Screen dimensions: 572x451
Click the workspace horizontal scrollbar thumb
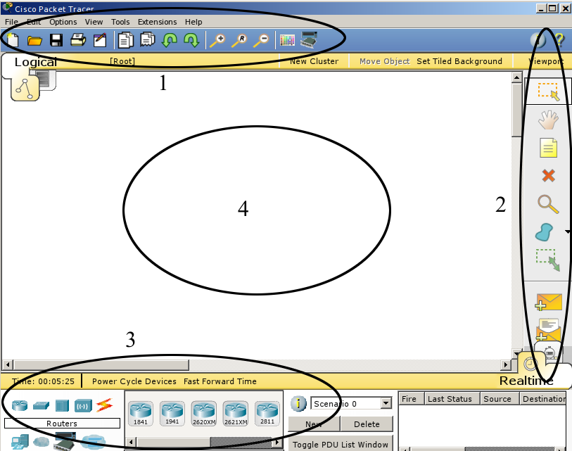pyautogui.click(x=101, y=364)
